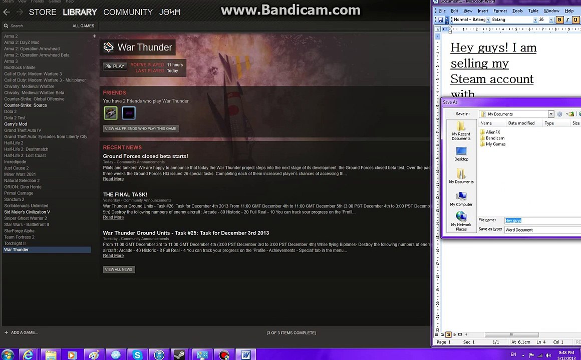Image resolution: width=581 pixels, height=360 pixels.
Task: Select Garry's Mod in the games list
Action: [16, 124]
